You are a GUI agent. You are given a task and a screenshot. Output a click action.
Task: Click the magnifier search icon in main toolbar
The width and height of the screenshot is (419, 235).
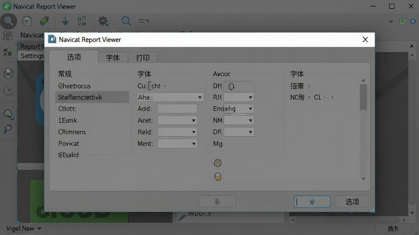pyautogui.click(x=9, y=21)
